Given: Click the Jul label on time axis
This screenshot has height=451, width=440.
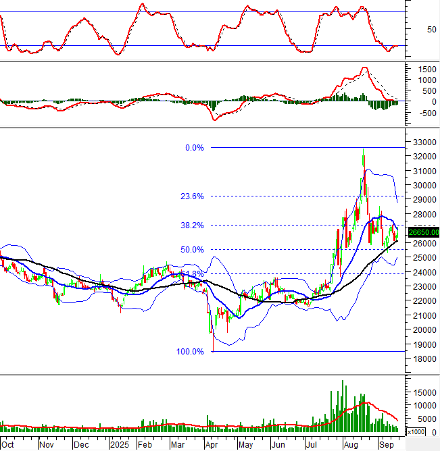Looking at the screenshot, I should point(312,445).
